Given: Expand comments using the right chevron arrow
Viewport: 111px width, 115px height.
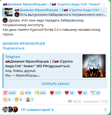Looking at the screenshot, I should click(106, 110).
